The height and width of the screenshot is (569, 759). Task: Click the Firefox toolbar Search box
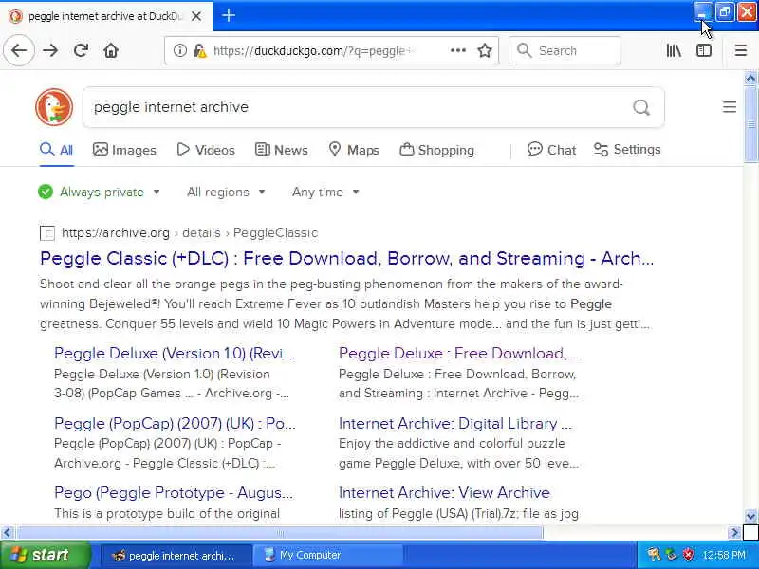click(564, 50)
